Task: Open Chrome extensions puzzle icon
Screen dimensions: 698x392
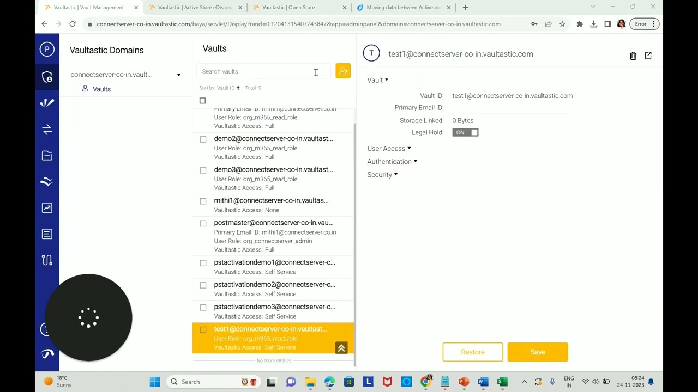Action: coord(579,24)
